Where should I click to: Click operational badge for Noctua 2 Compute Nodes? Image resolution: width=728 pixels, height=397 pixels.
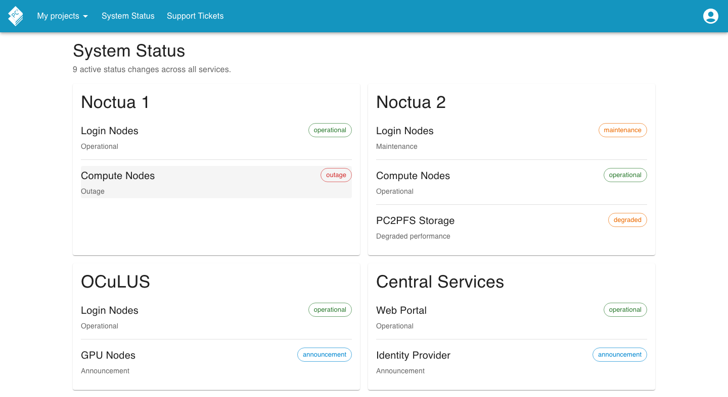625,175
